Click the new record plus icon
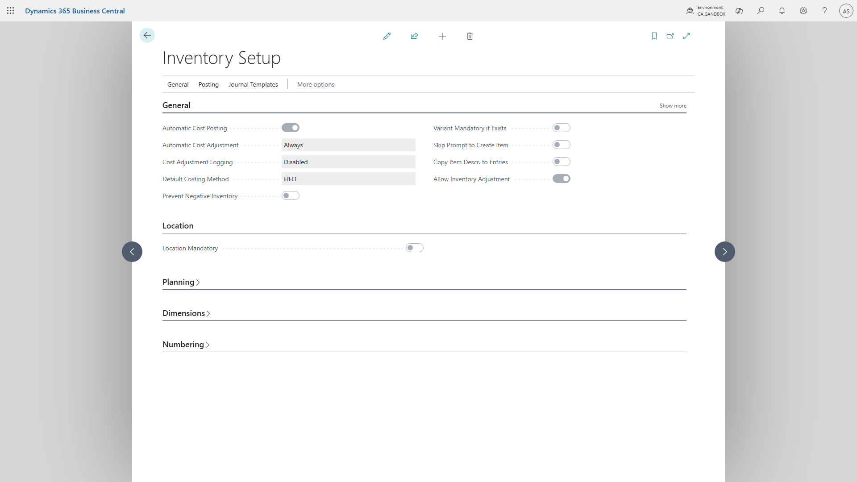This screenshot has width=857, height=482. (x=442, y=36)
